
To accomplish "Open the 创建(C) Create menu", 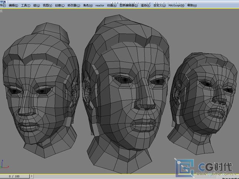I will coord(60,6).
